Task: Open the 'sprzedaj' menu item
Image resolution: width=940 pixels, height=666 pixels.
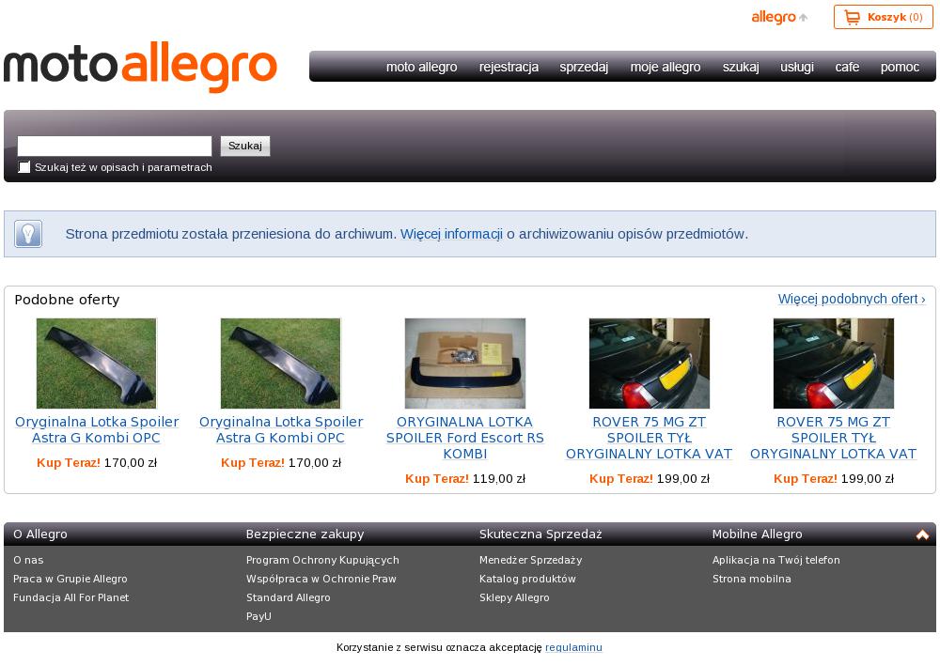Action: click(x=584, y=67)
